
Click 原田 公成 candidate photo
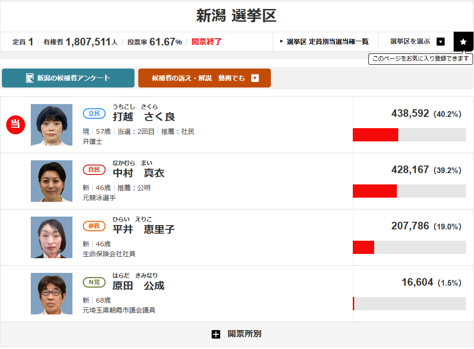point(52,294)
